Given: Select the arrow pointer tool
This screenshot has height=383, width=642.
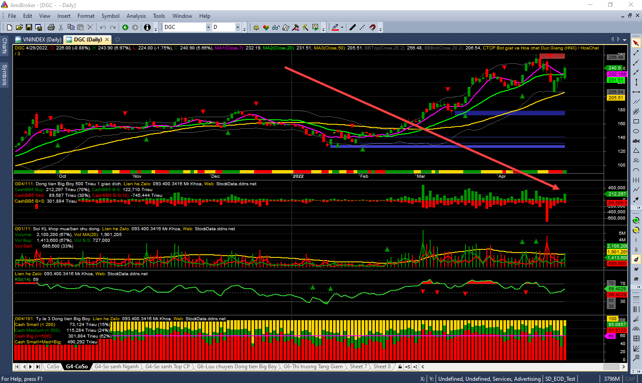Looking at the screenshot, I should [x=636, y=43].
